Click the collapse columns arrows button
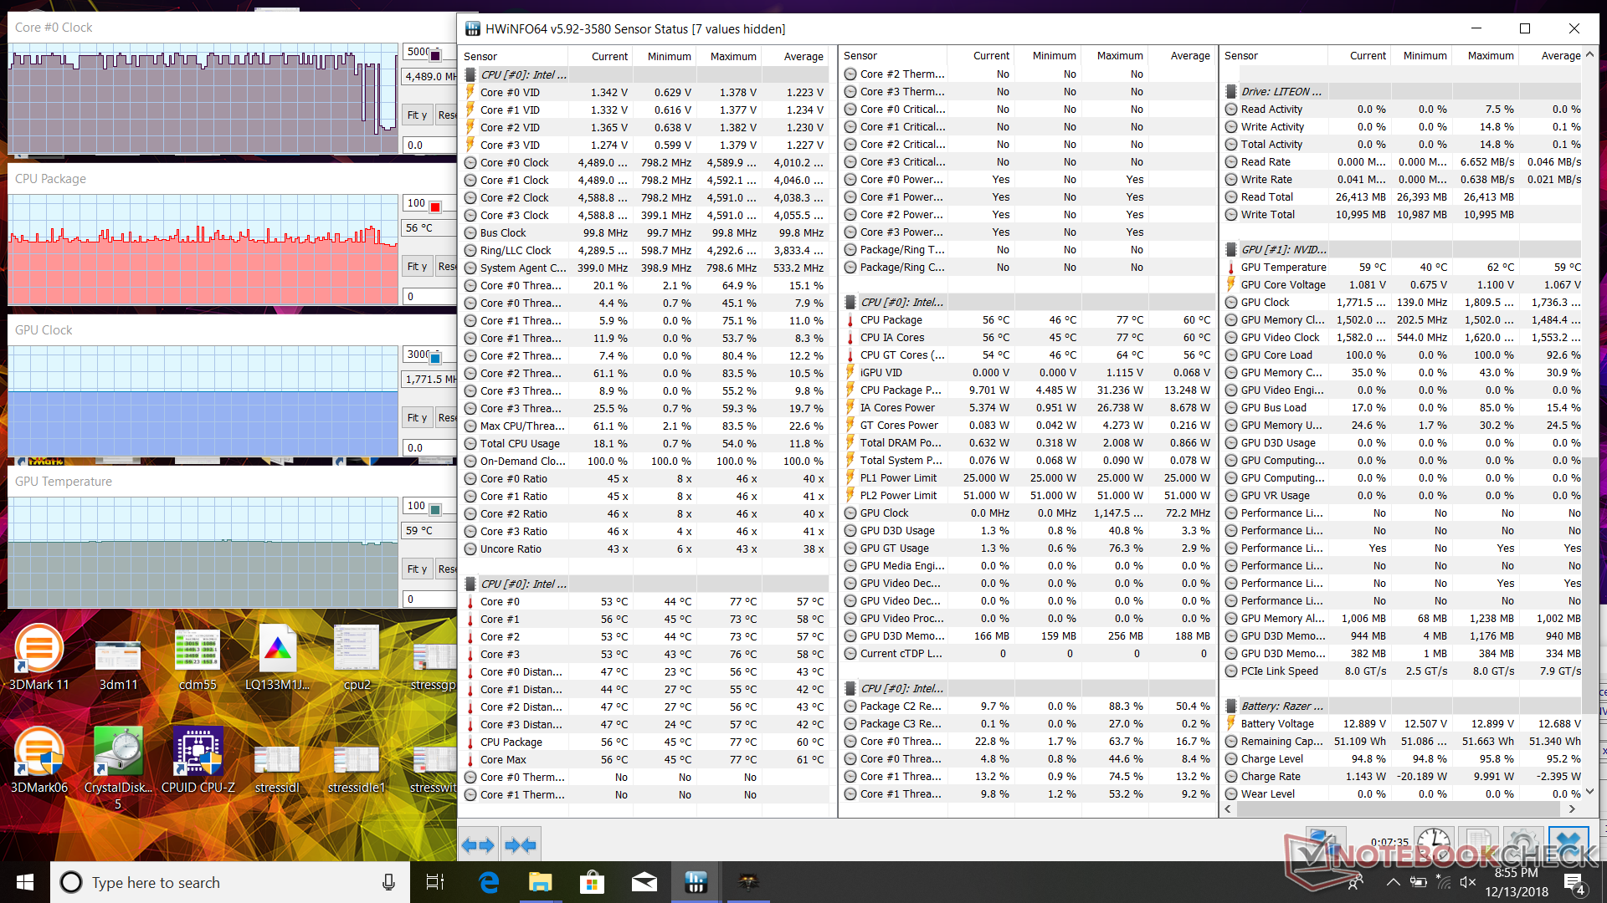Screen dimensions: 1607x903 coord(521,845)
